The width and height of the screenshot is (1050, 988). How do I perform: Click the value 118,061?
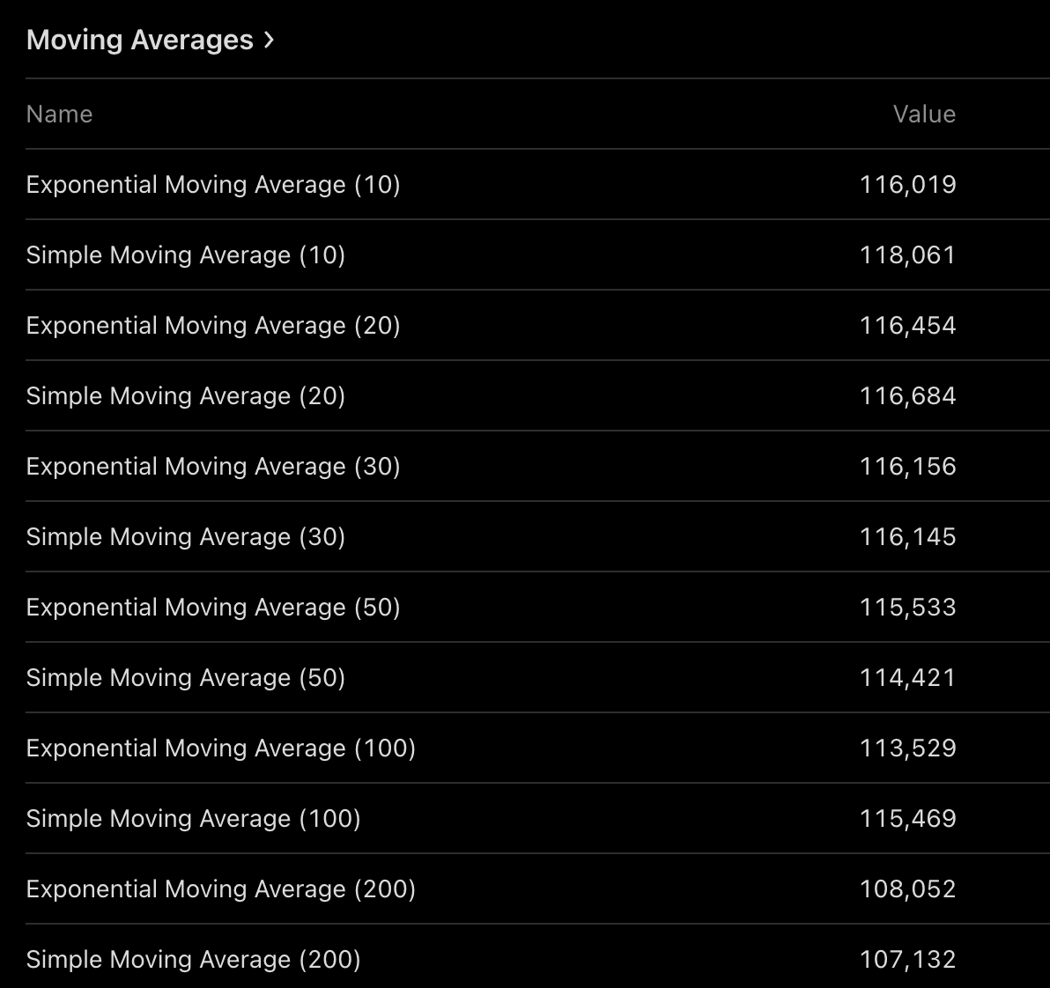(907, 255)
